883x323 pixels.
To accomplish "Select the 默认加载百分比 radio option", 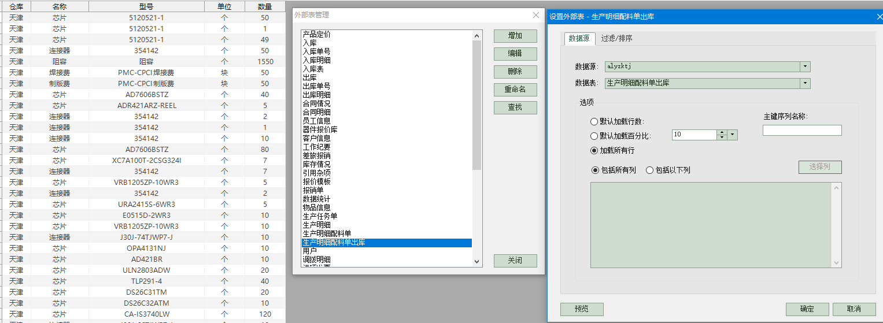I will 594,136.
